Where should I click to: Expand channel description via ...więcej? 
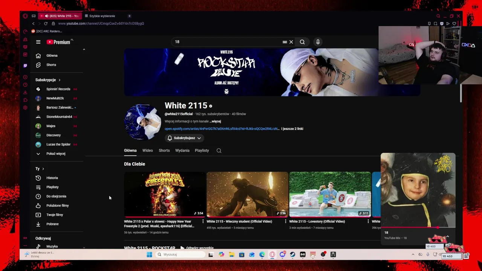(215, 122)
